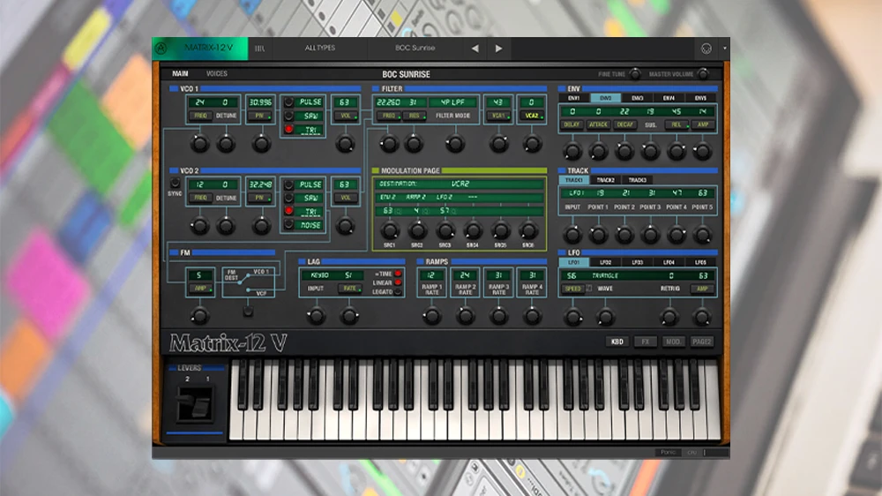Screen dimensions: 882x496
Task: Open the ALL TYPES preset filter
Action: click(x=319, y=48)
